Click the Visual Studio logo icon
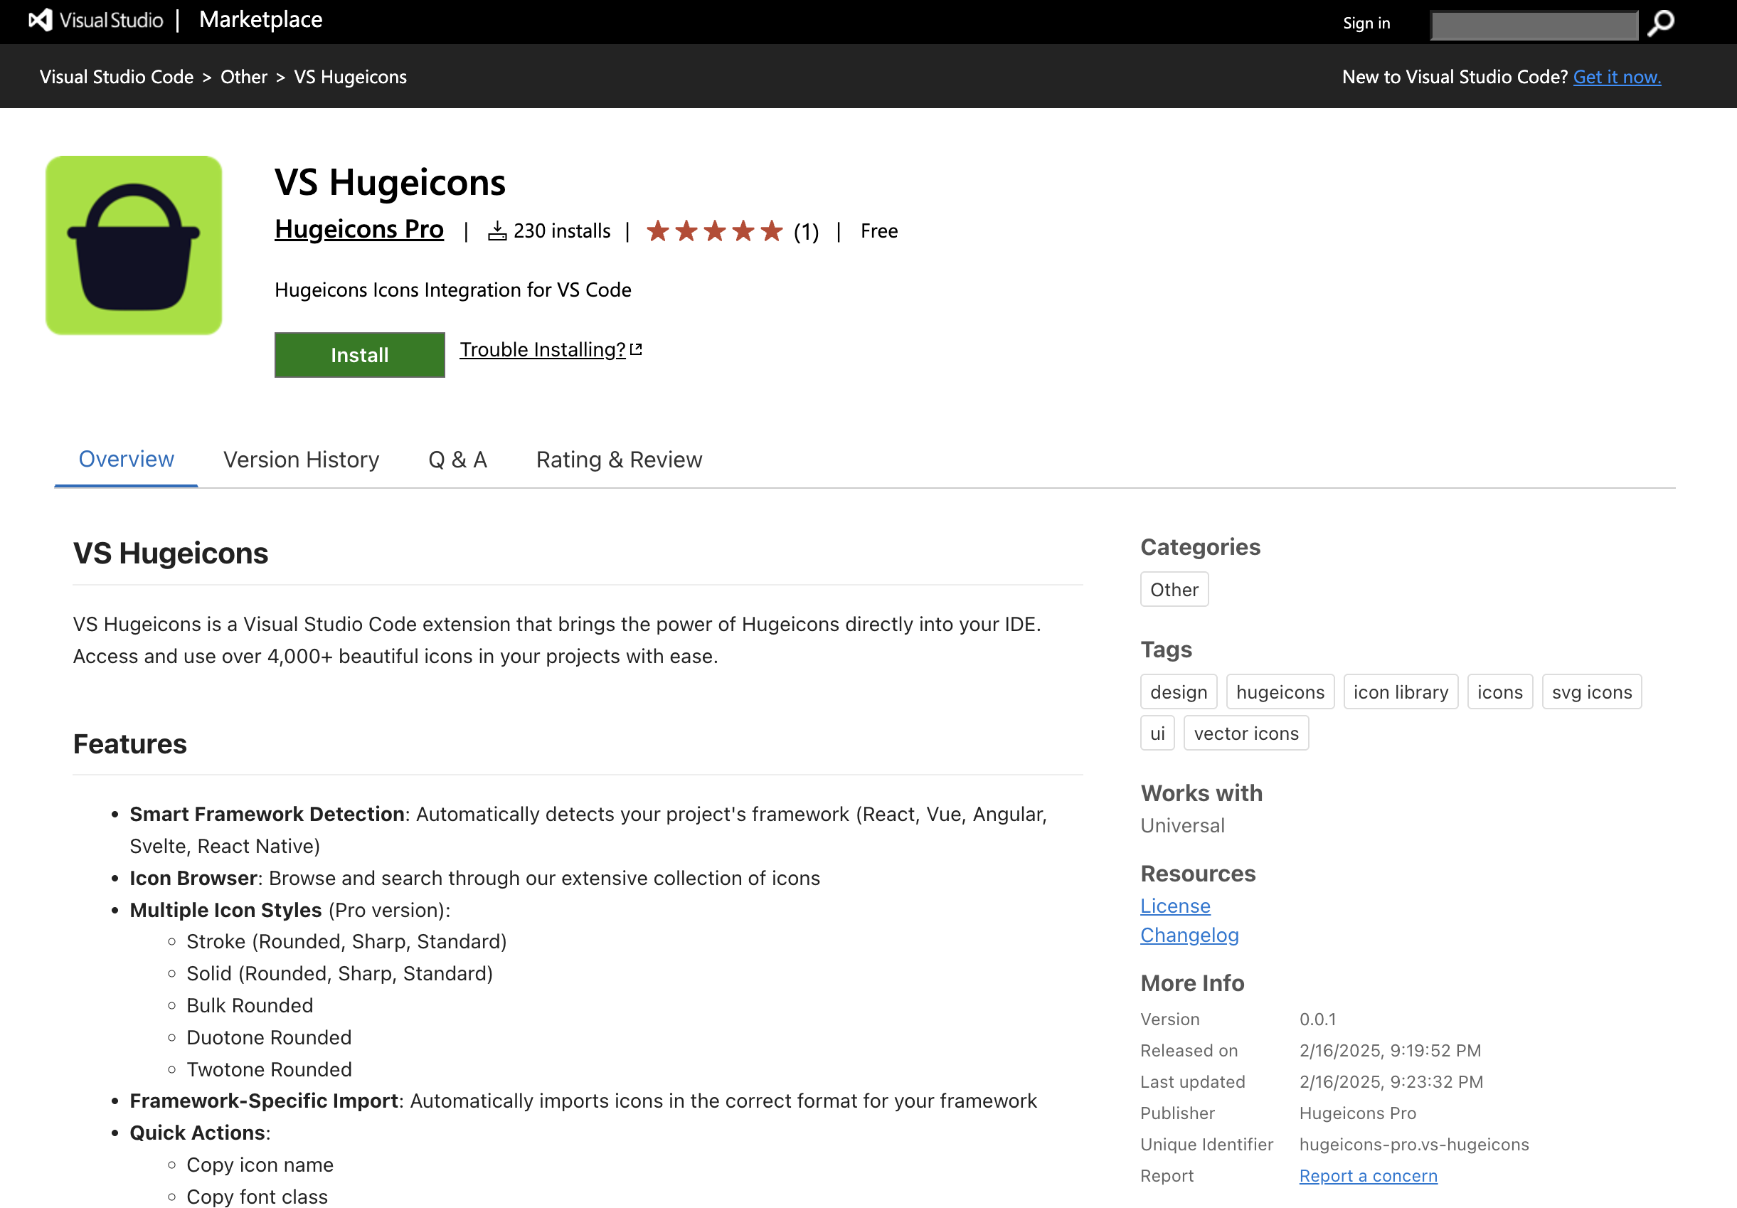This screenshot has width=1737, height=1208. click(x=41, y=21)
